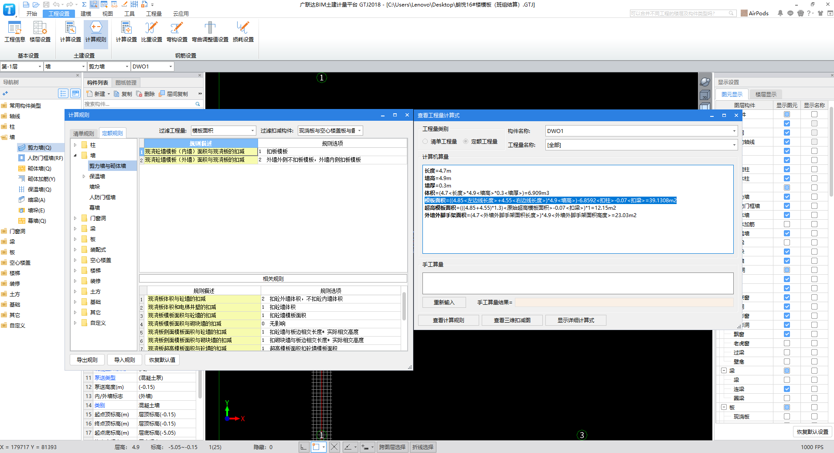Toggle 显示图元 checkbox for 壁龛 row
Viewport: 834px width, 453px height.
coord(786,361)
